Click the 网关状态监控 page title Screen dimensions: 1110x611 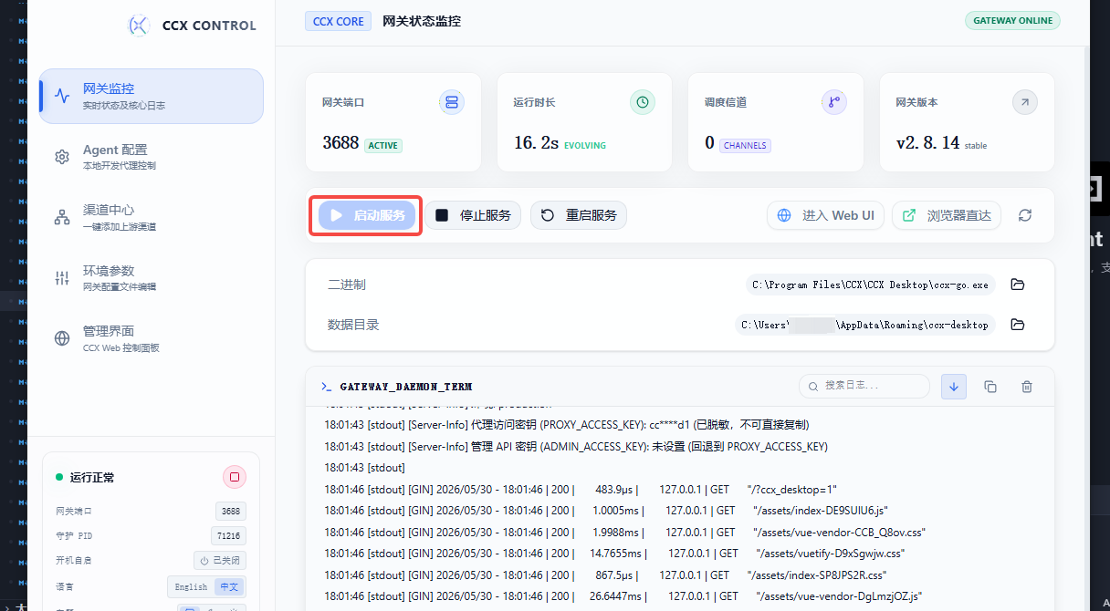click(422, 20)
